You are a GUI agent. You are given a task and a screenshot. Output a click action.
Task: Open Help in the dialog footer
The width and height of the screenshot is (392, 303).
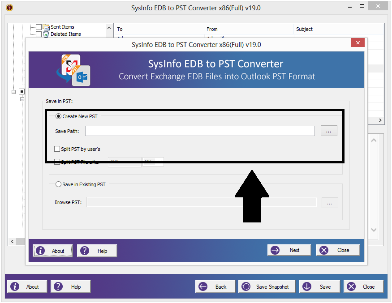click(x=97, y=251)
